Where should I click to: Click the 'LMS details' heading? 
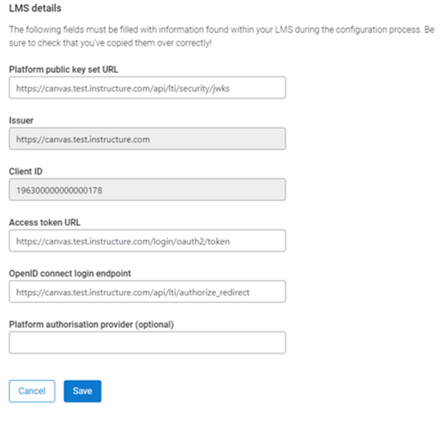(35, 8)
